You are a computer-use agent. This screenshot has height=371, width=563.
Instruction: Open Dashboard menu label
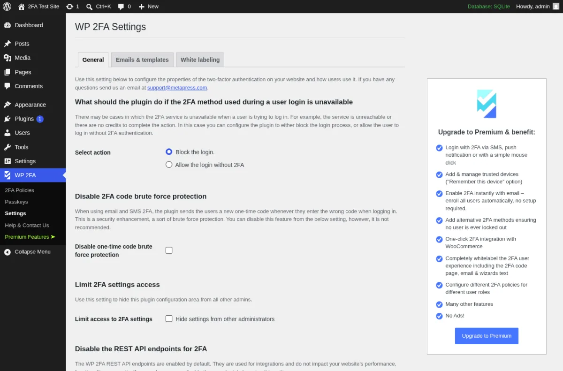pyautogui.click(x=29, y=25)
